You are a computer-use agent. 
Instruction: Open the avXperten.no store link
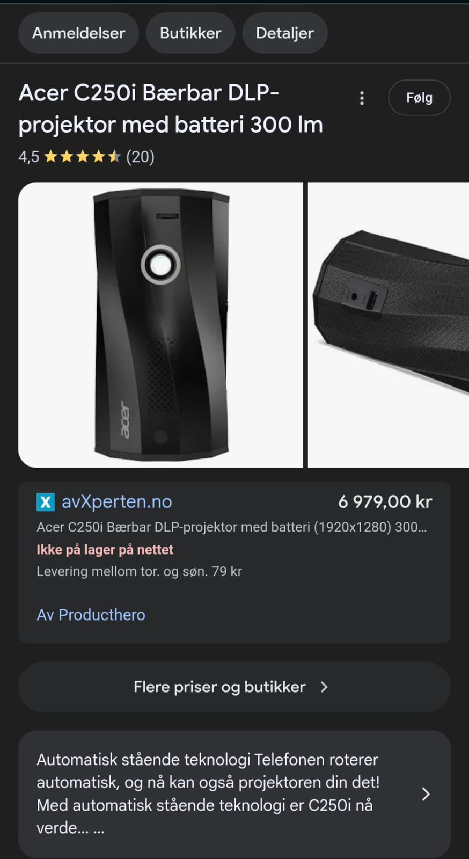[117, 501]
